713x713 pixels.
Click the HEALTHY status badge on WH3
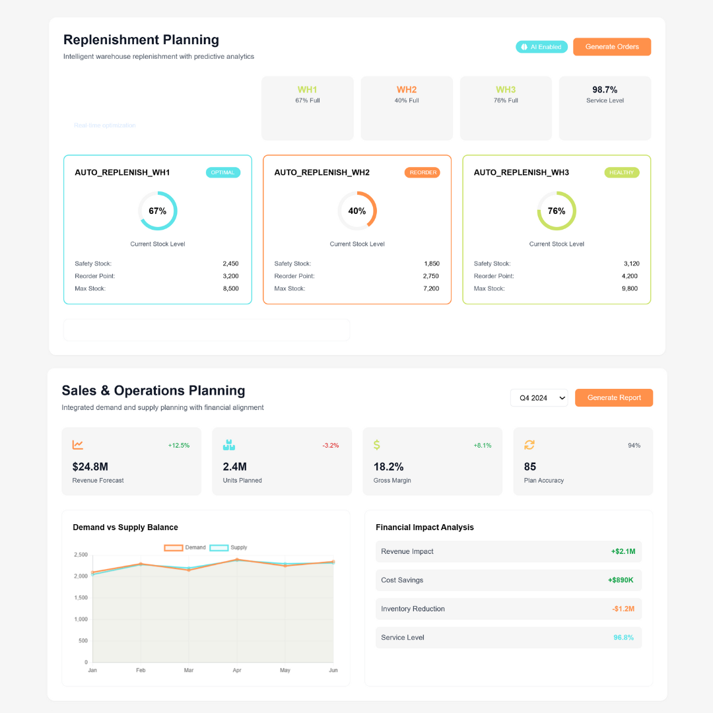[622, 172]
